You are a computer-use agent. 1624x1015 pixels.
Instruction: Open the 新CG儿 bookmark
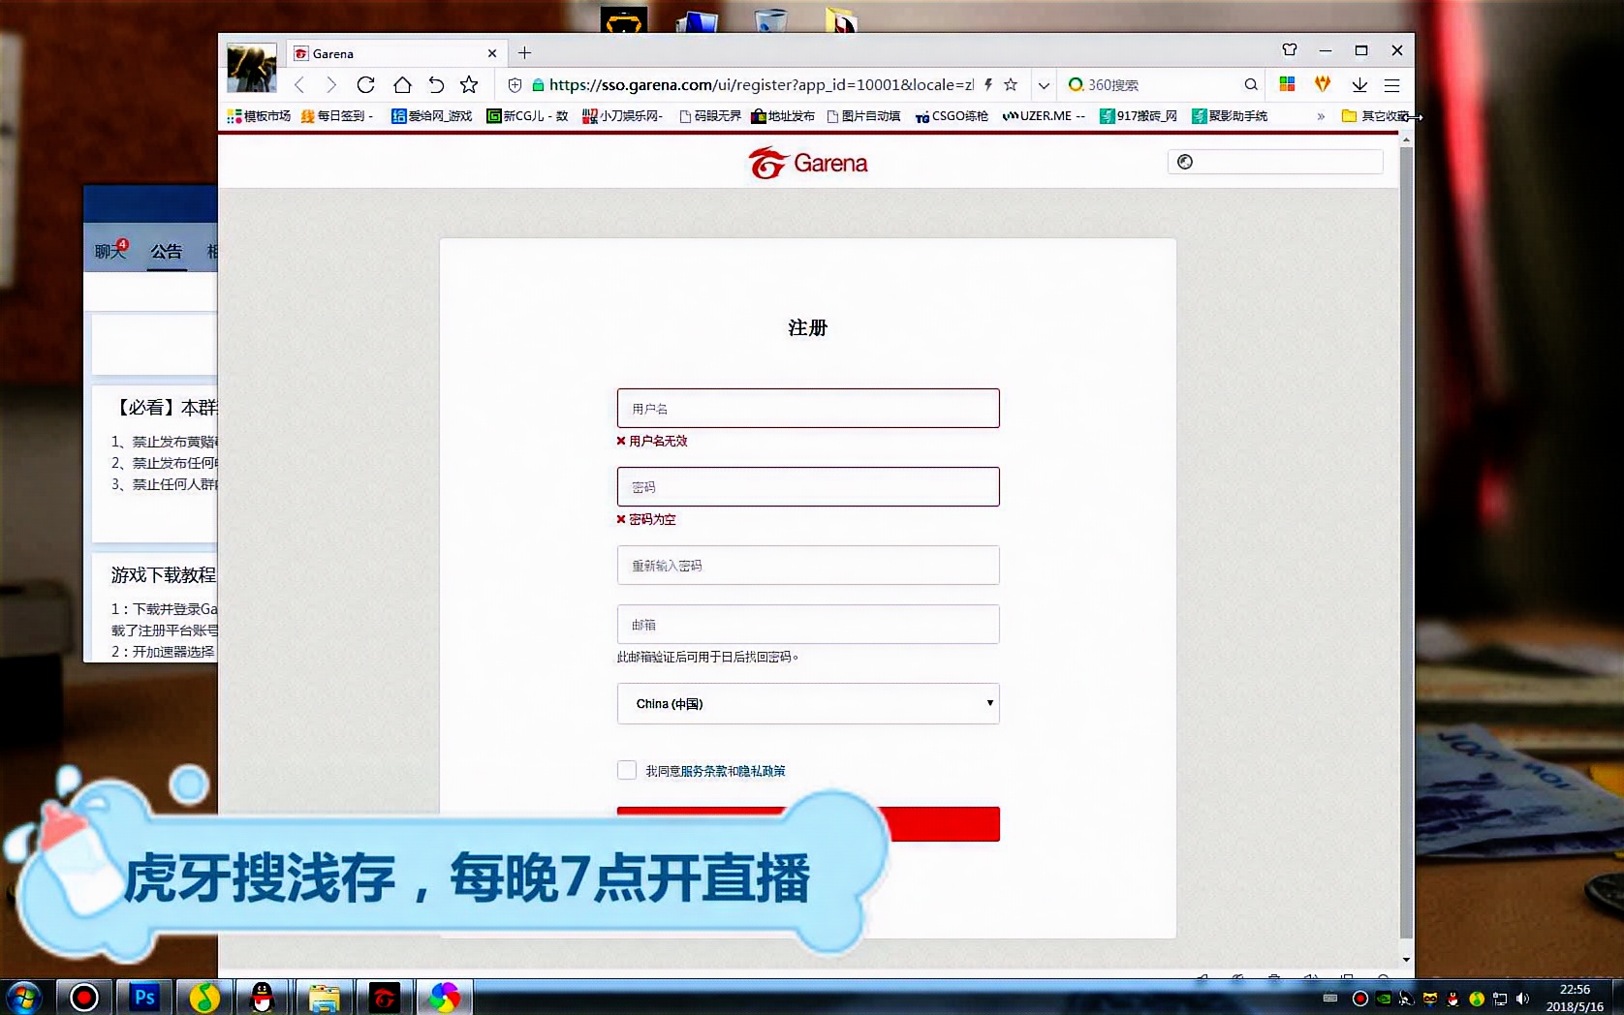[527, 116]
